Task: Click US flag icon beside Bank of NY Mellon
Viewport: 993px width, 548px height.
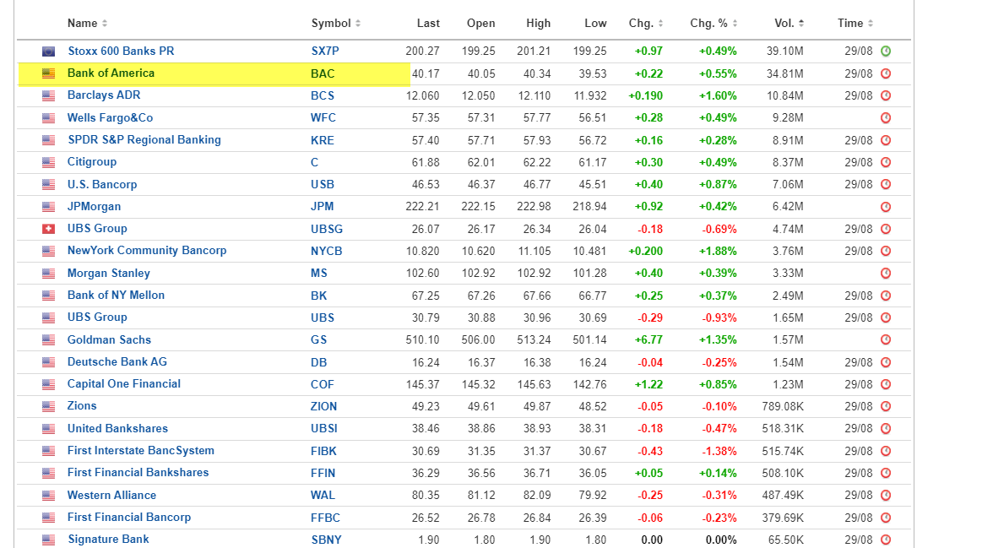Action: click(49, 296)
